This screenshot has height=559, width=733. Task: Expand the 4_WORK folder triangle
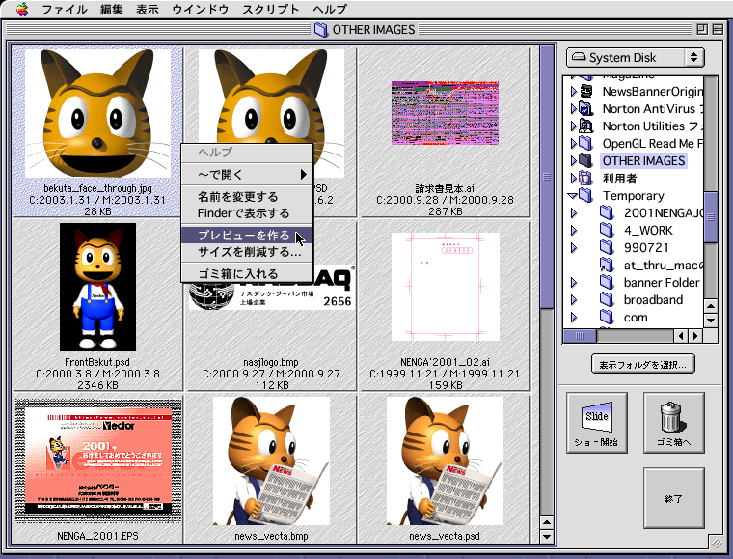click(574, 230)
